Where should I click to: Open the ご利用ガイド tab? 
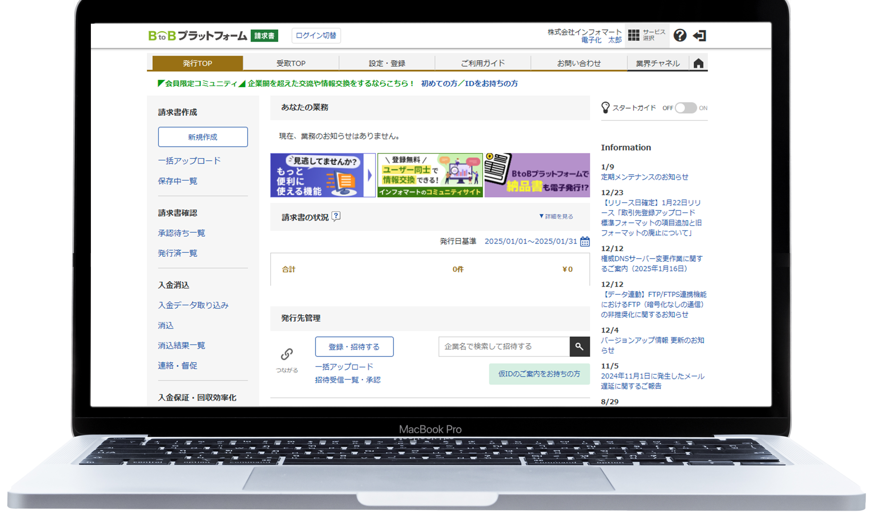(482, 63)
